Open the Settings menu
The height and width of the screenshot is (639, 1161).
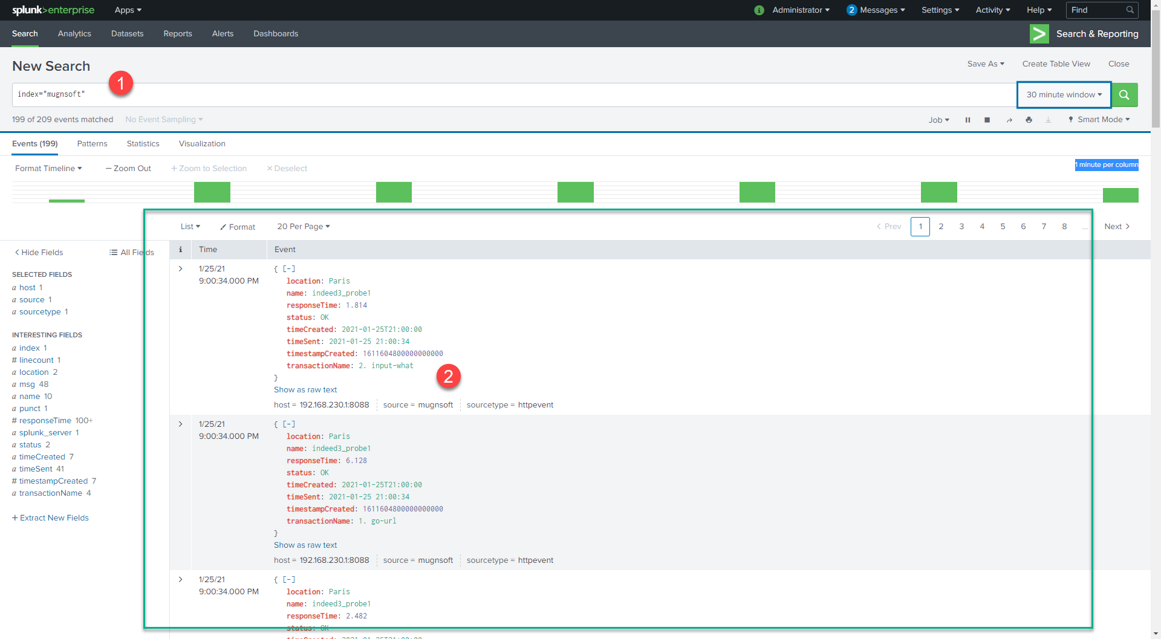coord(940,10)
